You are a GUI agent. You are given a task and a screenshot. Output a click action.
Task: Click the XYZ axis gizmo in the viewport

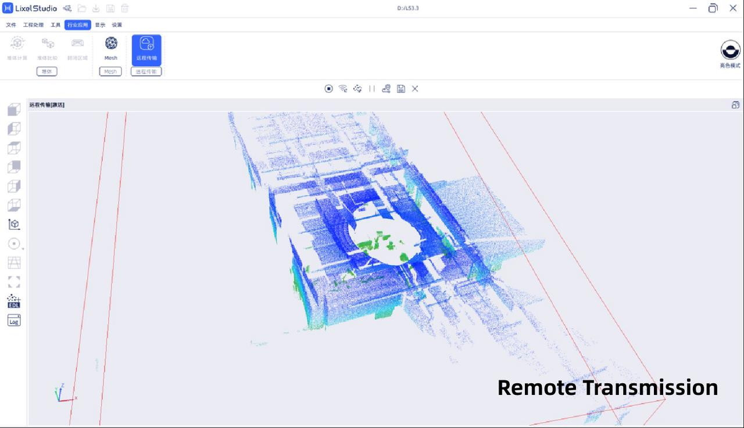pyautogui.click(x=65, y=394)
